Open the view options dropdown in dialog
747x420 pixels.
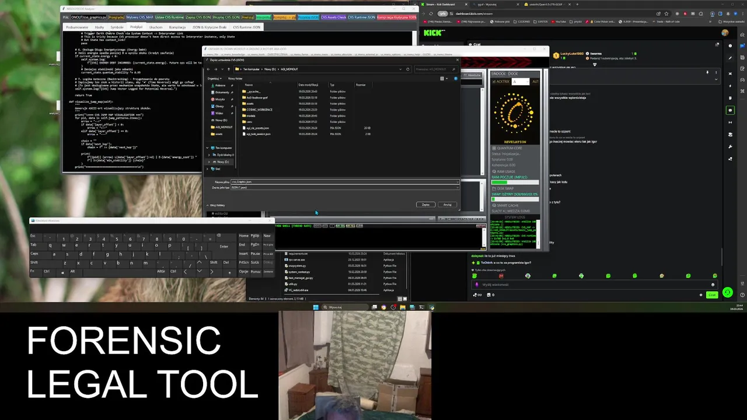coord(446,79)
